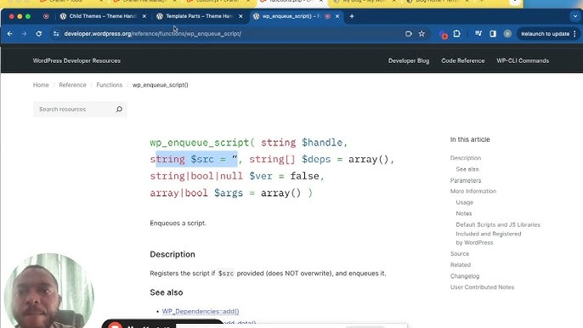Open the Extensions puzzle icon
This screenshot has width=583, height=328.
pyautogui.click(x=457, y=34)
